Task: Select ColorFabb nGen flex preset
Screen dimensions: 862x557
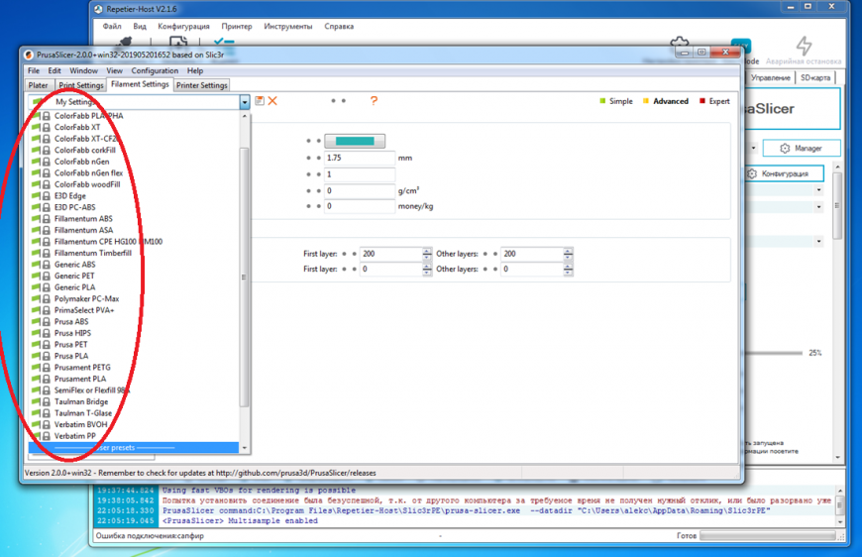Action: [x=134, y=173]
